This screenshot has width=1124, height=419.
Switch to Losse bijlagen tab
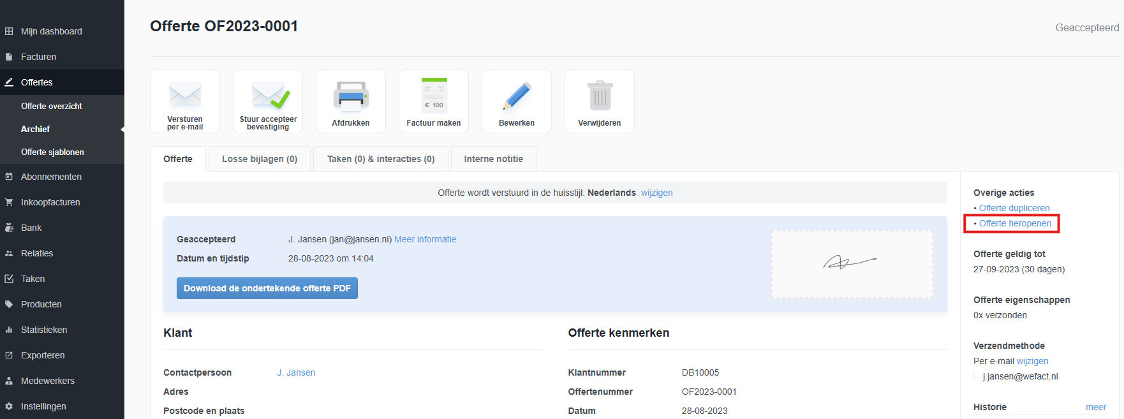click(x=260, y=159)
